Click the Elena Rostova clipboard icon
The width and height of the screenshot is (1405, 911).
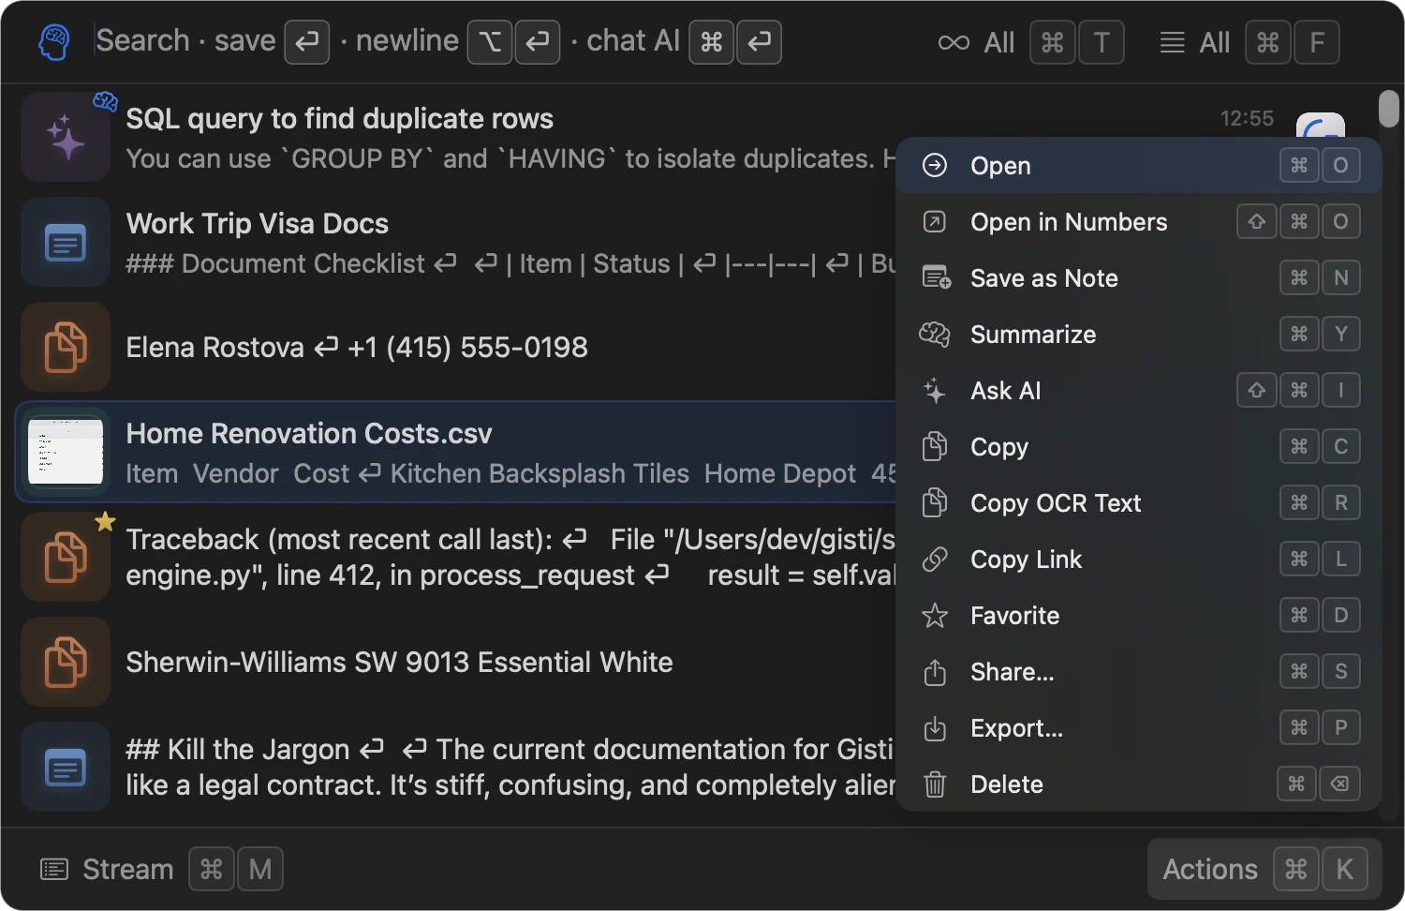click(66, 347)
